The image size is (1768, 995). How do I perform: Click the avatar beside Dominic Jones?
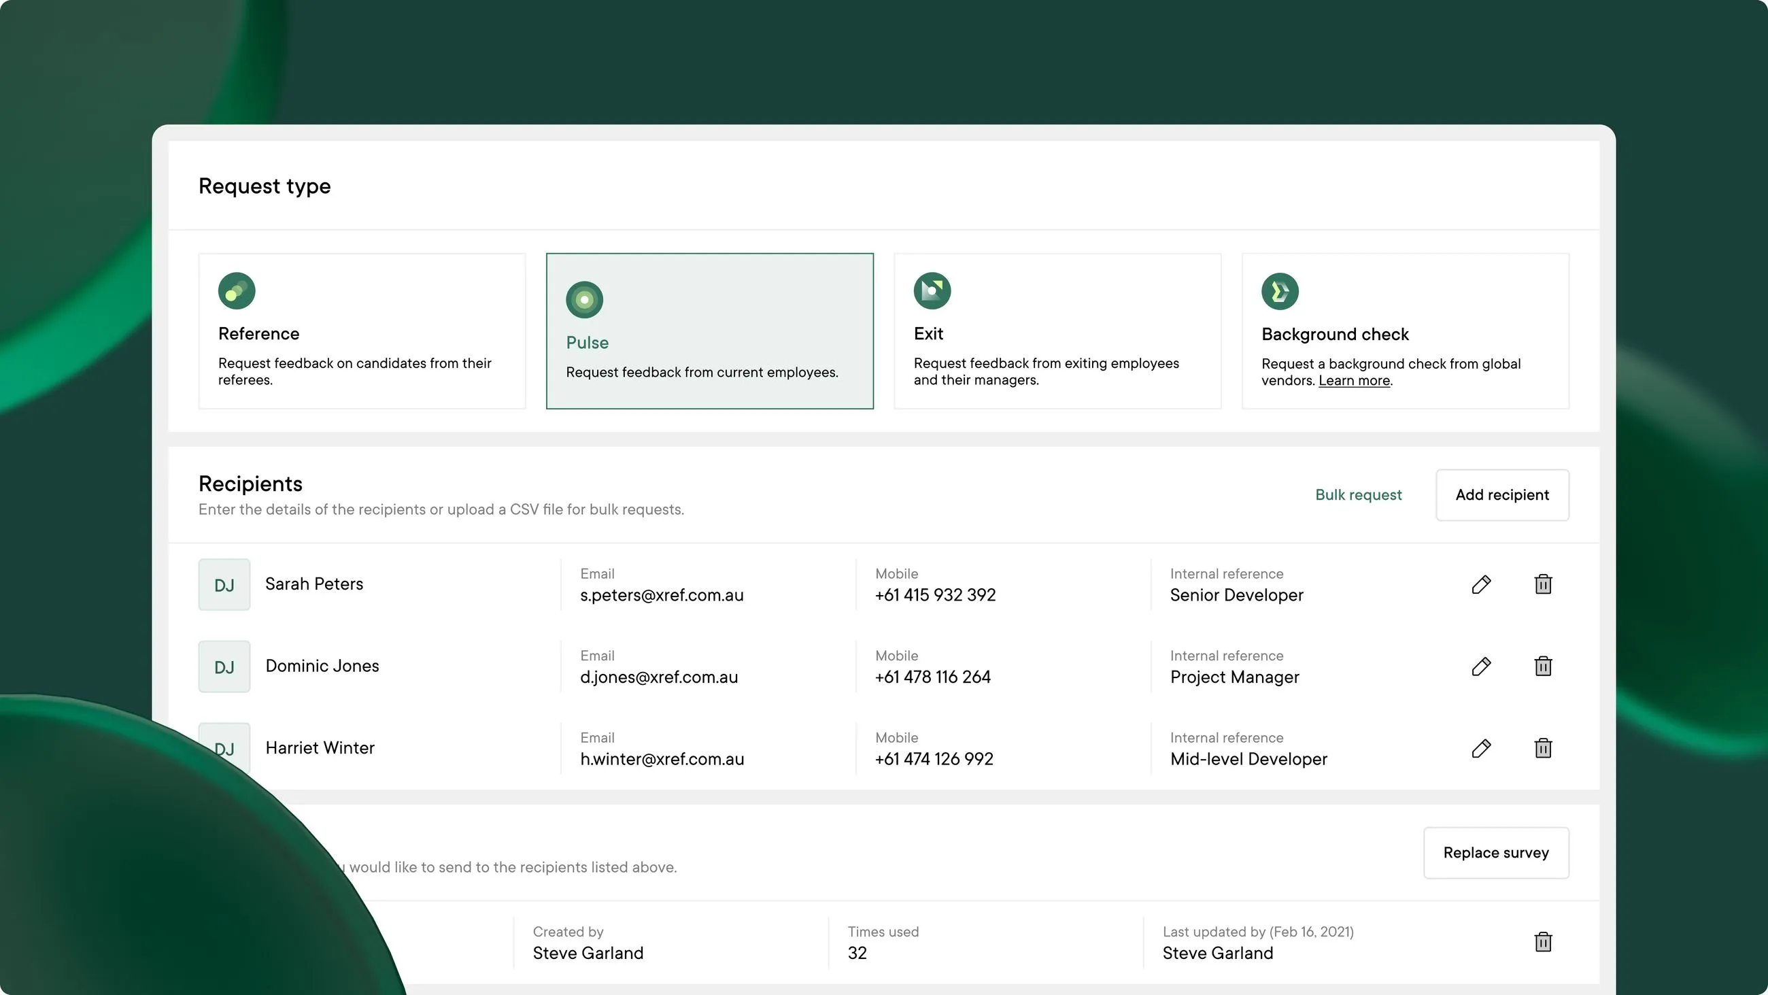(x=224, y=666)
